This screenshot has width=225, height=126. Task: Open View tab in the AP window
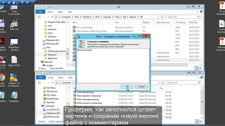(70, 12)
